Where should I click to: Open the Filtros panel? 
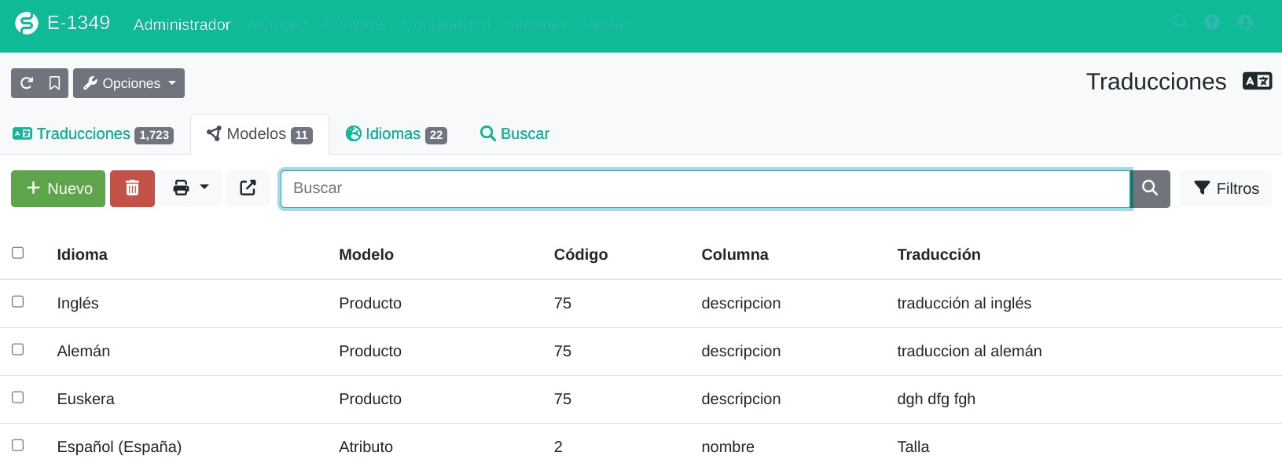1225,188
